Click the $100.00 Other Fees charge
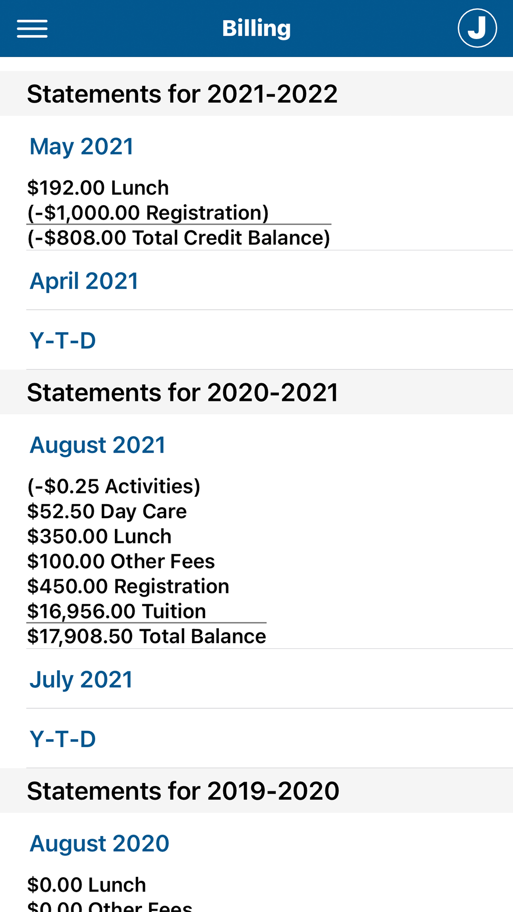The width and height of the screenshot is (513, 912). (121, 561)
